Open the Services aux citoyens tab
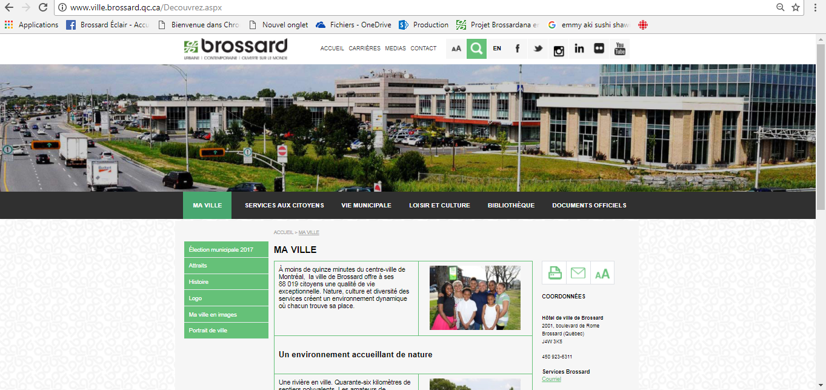 tap(284, 205)
